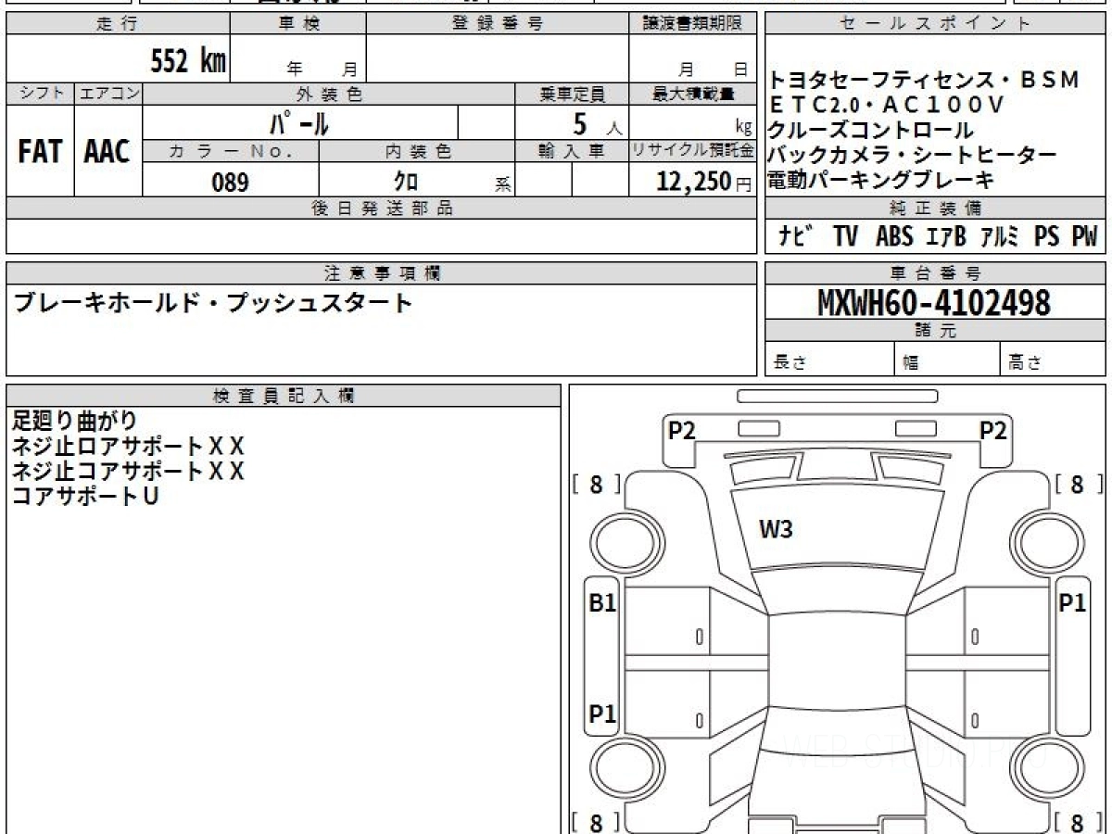Click the リサイクル預託金 header
This screenshot has width=1112, height=834.
coord(693,151)
